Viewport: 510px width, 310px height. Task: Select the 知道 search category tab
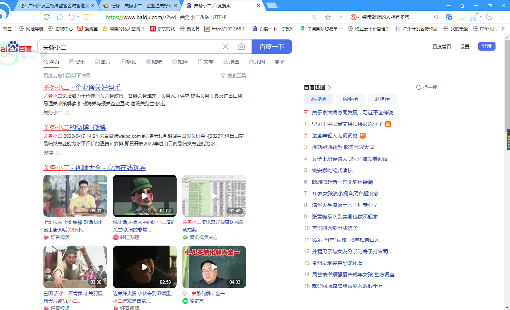tap(180, 62)
